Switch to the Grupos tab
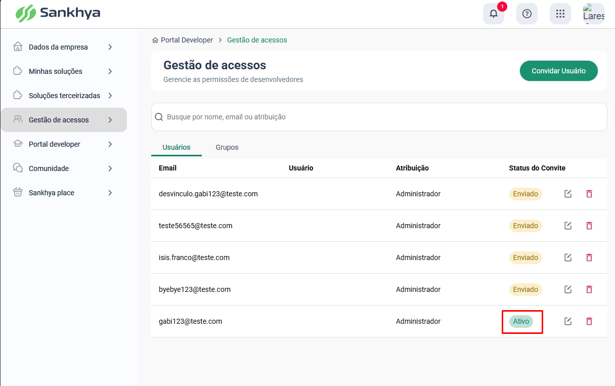Image resolution: width=615 pixels, height=386 pixels. pyautogui.click(x=227, y=147)
